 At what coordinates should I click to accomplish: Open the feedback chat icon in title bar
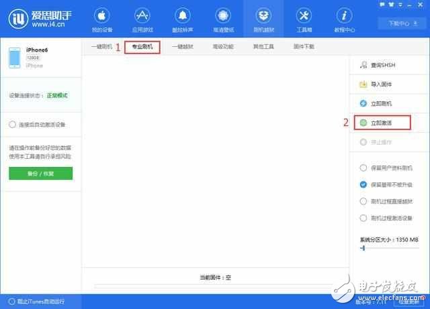click(x=382, y=5)
